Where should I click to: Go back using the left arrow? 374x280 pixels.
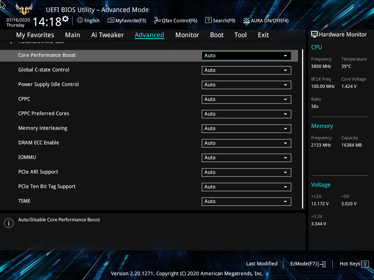click(x=11, y=42)
